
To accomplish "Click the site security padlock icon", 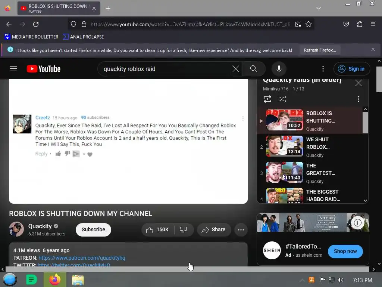I will point(84,24).
